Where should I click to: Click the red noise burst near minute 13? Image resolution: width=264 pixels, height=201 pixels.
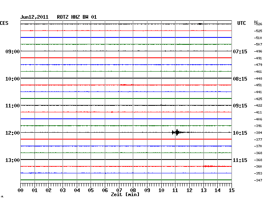pos(208,166)
